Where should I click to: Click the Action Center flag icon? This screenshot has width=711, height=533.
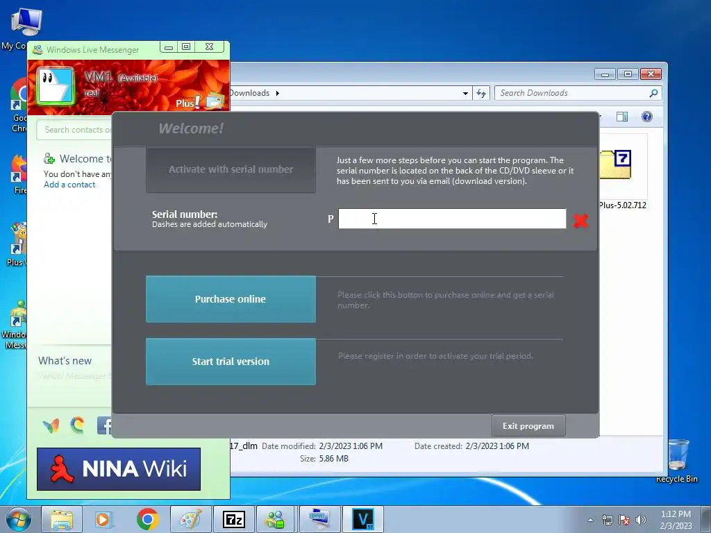(624, 520)
